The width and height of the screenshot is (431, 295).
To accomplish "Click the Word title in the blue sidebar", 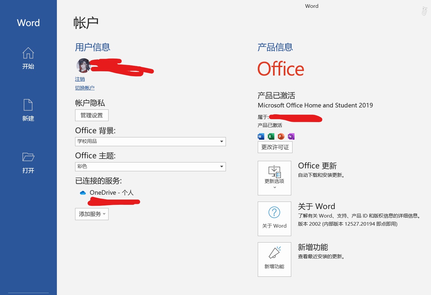I will (28, 23).
